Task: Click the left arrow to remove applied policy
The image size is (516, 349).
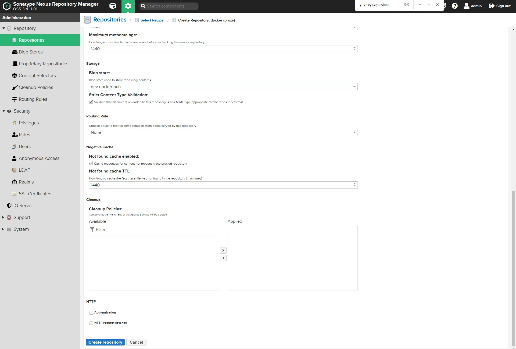Action: 223,258
